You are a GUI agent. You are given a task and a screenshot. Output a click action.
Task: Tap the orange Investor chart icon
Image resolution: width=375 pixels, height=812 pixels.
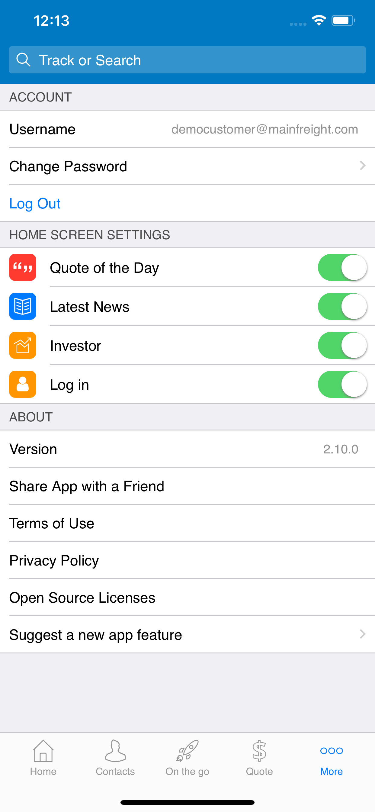pyautogui.click(x=23, y=346)
